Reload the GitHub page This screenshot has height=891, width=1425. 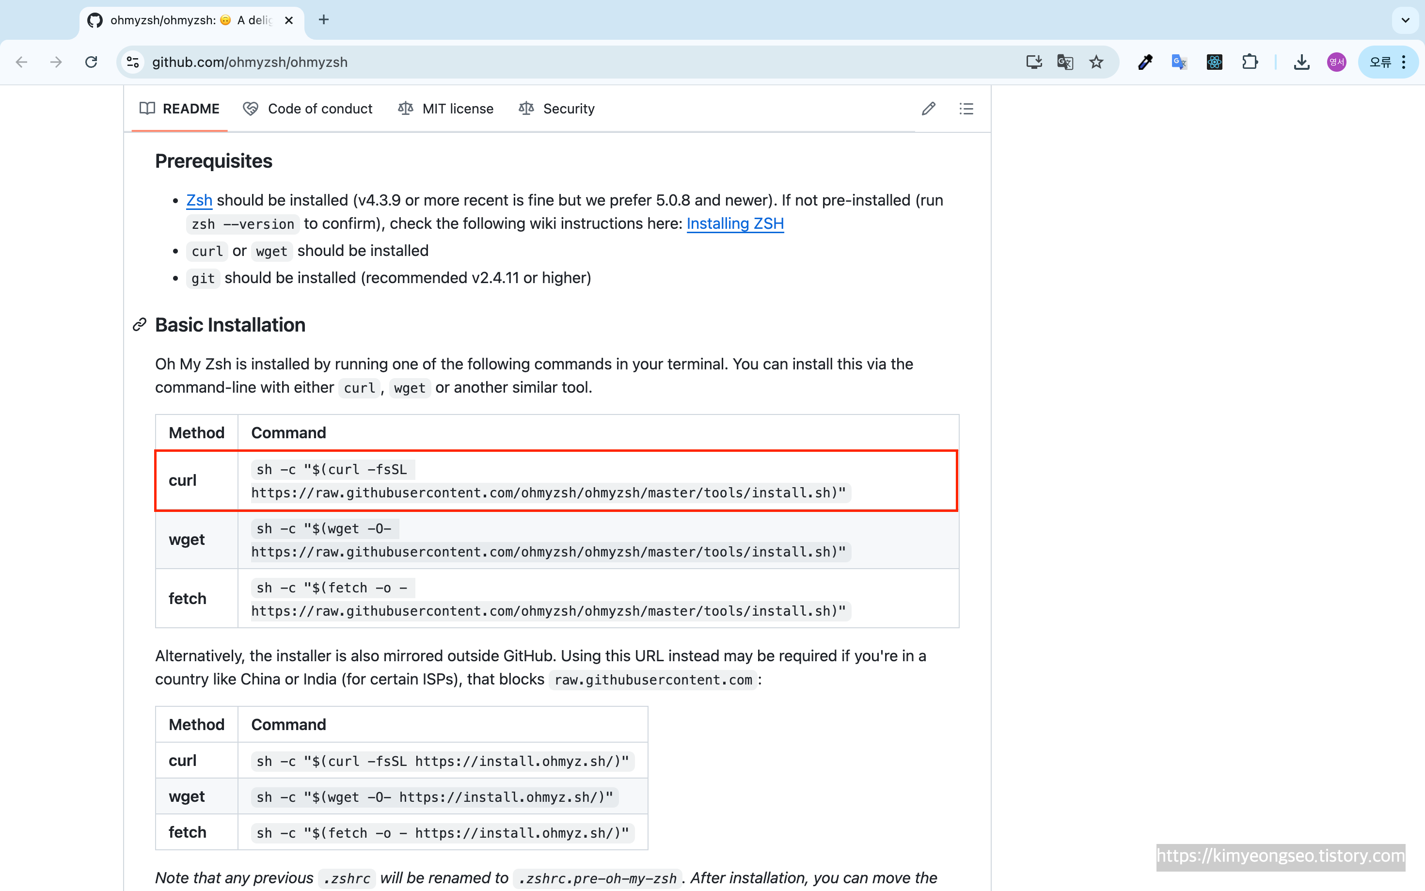click(91, 62)
